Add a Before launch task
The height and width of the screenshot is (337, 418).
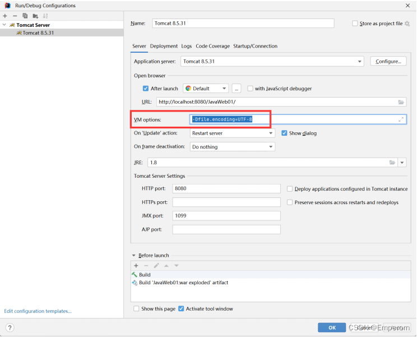pyautogui.click(x=136, y=265)
